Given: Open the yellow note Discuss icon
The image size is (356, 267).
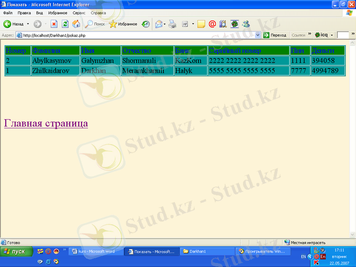Looking at the screenshot, I should pos(201,24).
